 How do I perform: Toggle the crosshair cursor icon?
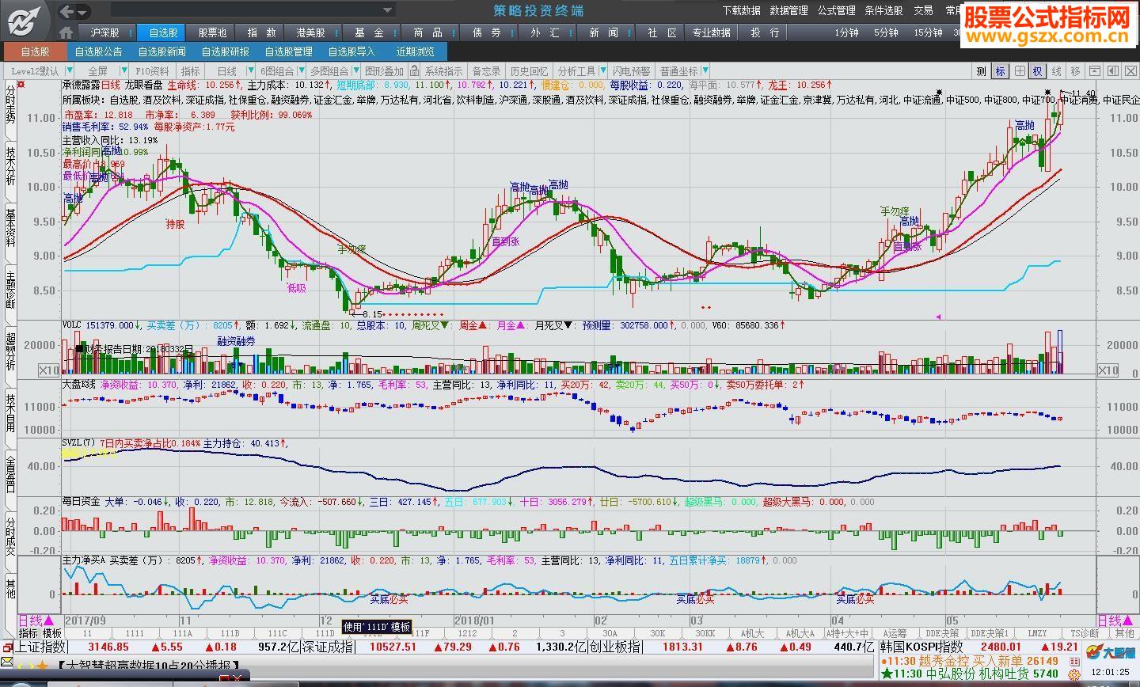point(1020,71)
